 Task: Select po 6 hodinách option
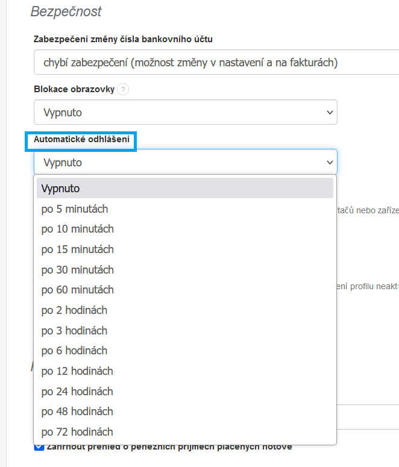coord(185,351)
